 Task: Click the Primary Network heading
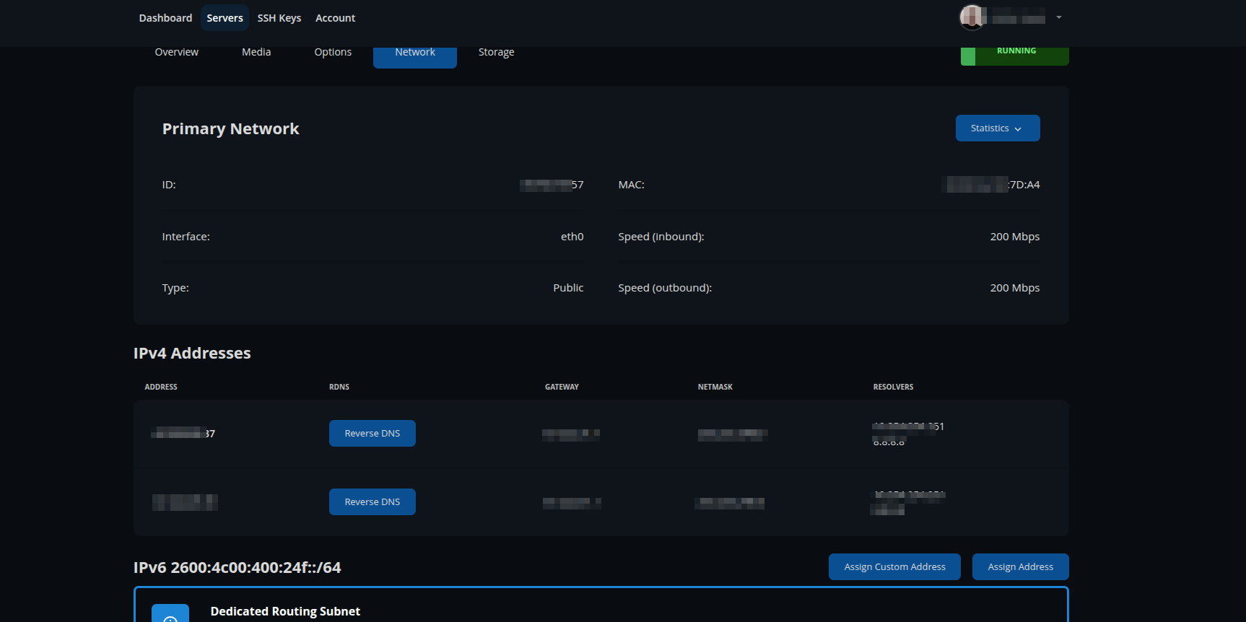click(x=230, y=128)
